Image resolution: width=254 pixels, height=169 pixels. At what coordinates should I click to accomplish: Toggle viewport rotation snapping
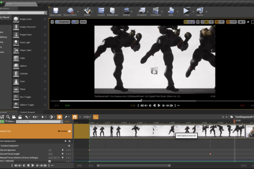[217, 22]
